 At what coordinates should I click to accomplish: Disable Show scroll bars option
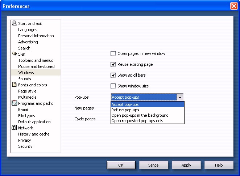(x=113, y=75)
